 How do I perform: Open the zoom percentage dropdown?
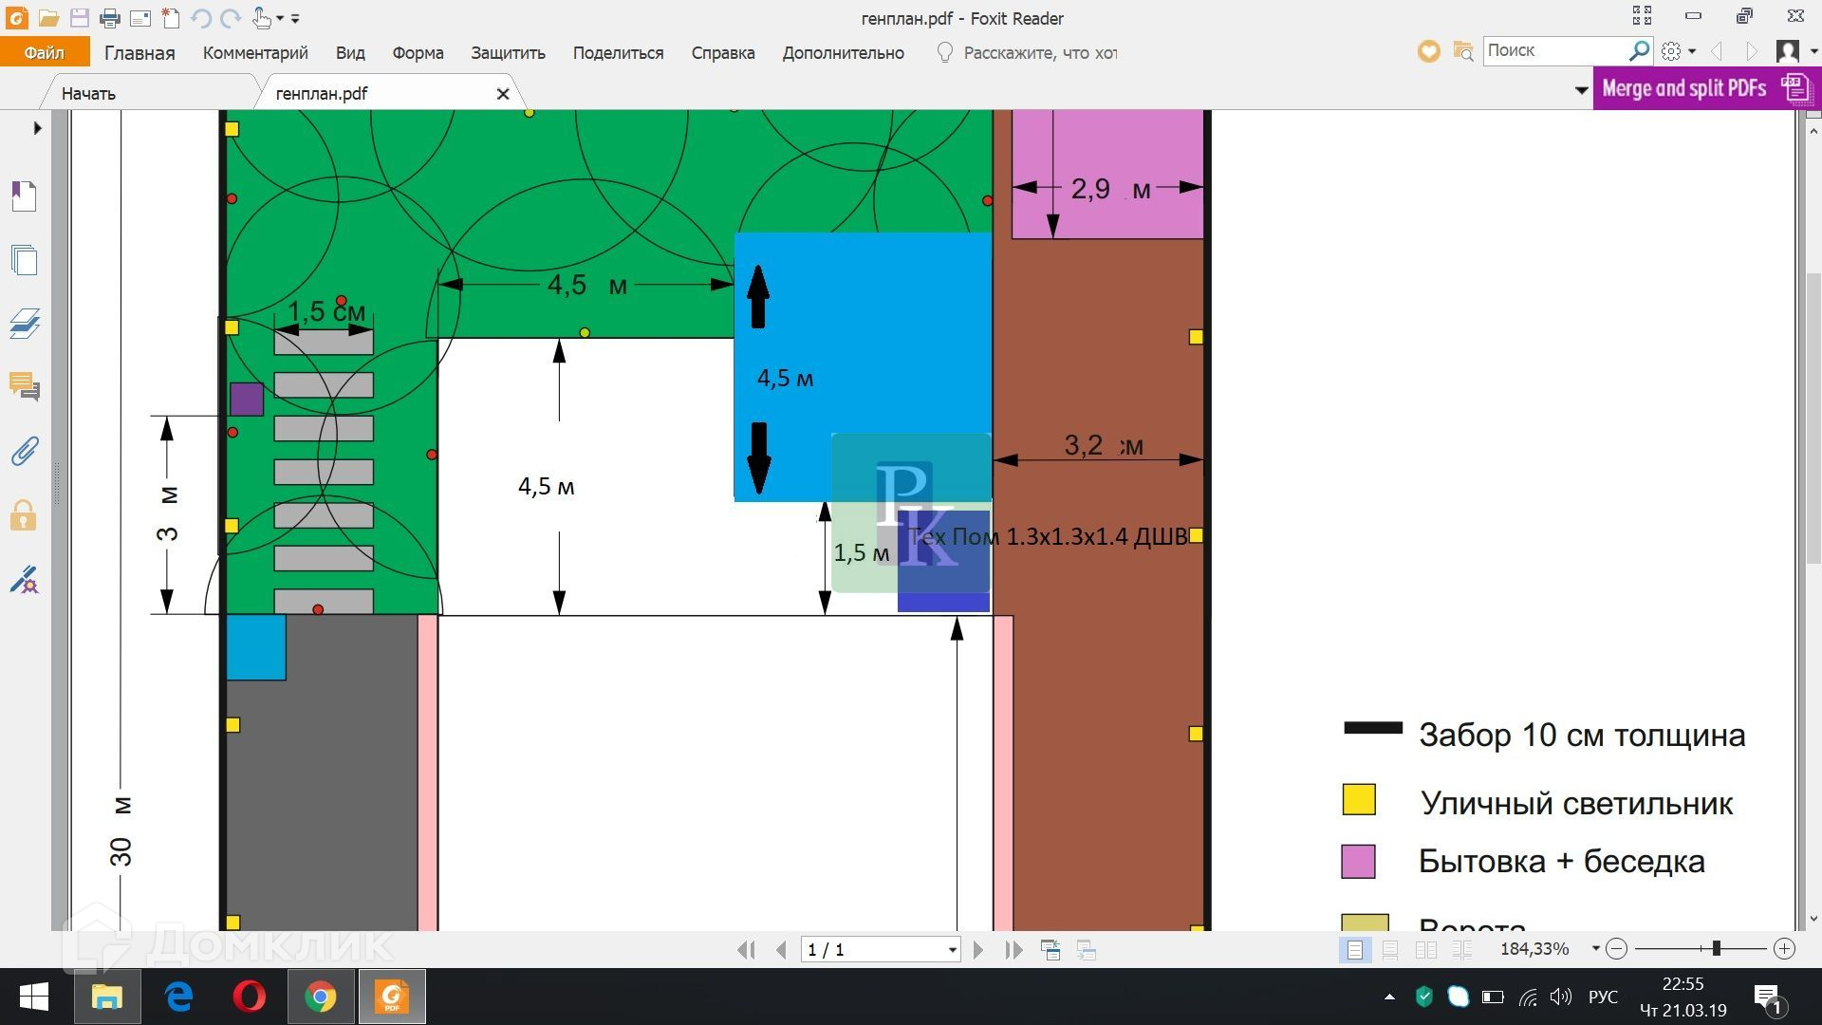[1595, 949]
